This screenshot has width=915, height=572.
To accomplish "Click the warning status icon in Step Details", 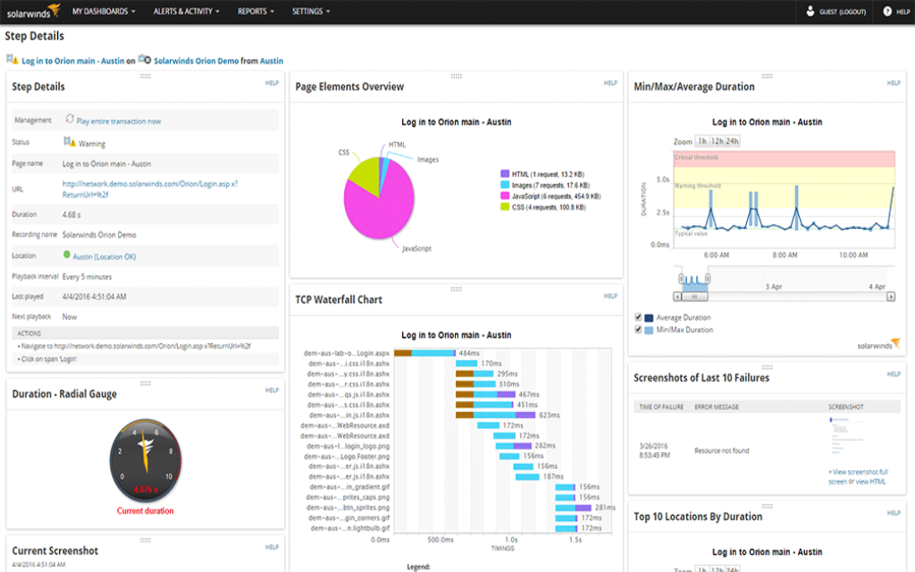I will tap(67, 141).
